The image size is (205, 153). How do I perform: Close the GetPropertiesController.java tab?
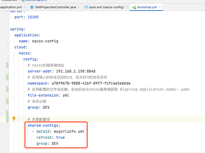point(79,7)
